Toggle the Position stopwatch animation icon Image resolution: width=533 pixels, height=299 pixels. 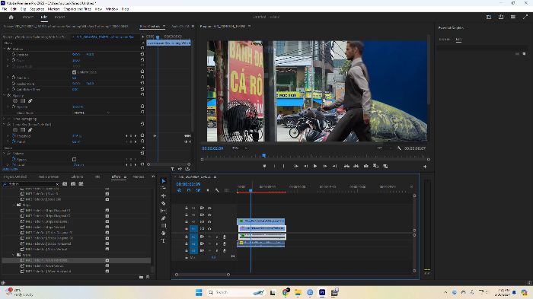[14, 54]
